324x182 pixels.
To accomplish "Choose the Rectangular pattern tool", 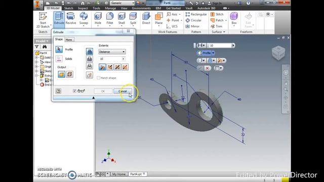I will pos(196,14).
